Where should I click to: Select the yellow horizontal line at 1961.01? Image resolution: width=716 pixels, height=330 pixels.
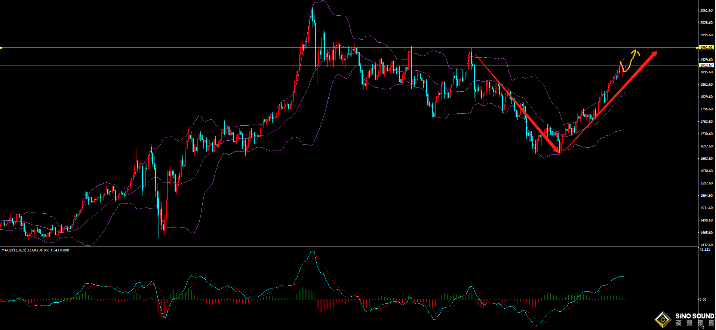point(349,48)
